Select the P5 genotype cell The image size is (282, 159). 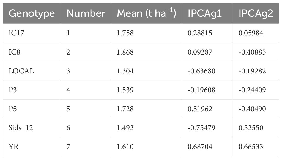pyautogui.click(x=13, y=109)
